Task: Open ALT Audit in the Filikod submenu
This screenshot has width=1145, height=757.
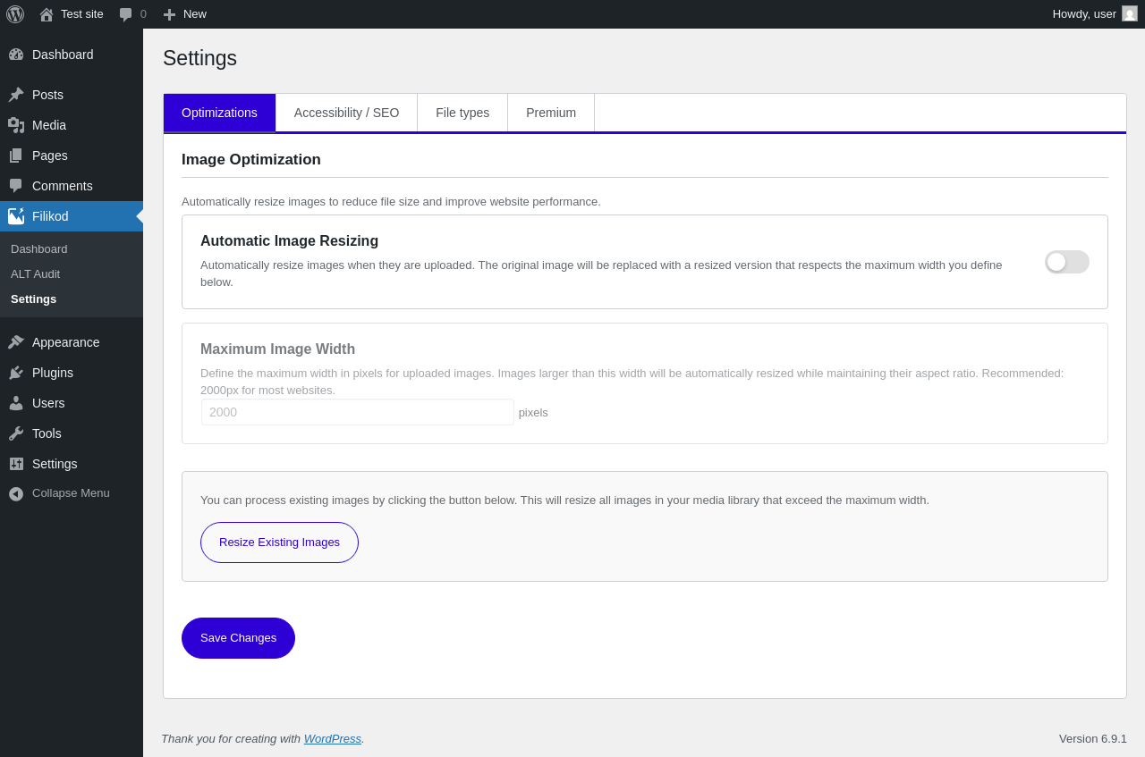Action: point(35,274)
